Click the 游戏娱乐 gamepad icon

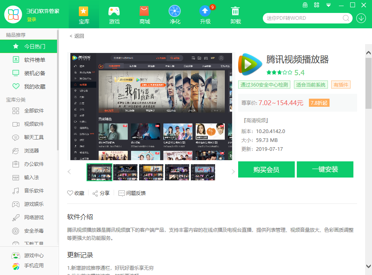[16, 204]
